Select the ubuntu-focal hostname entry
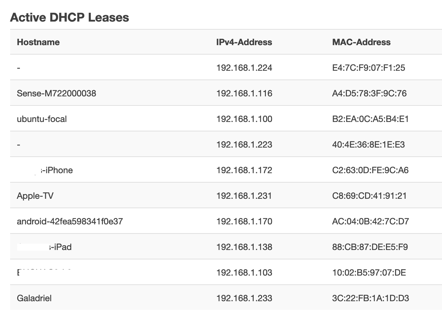Screen dimensions: 442x314 42,119
